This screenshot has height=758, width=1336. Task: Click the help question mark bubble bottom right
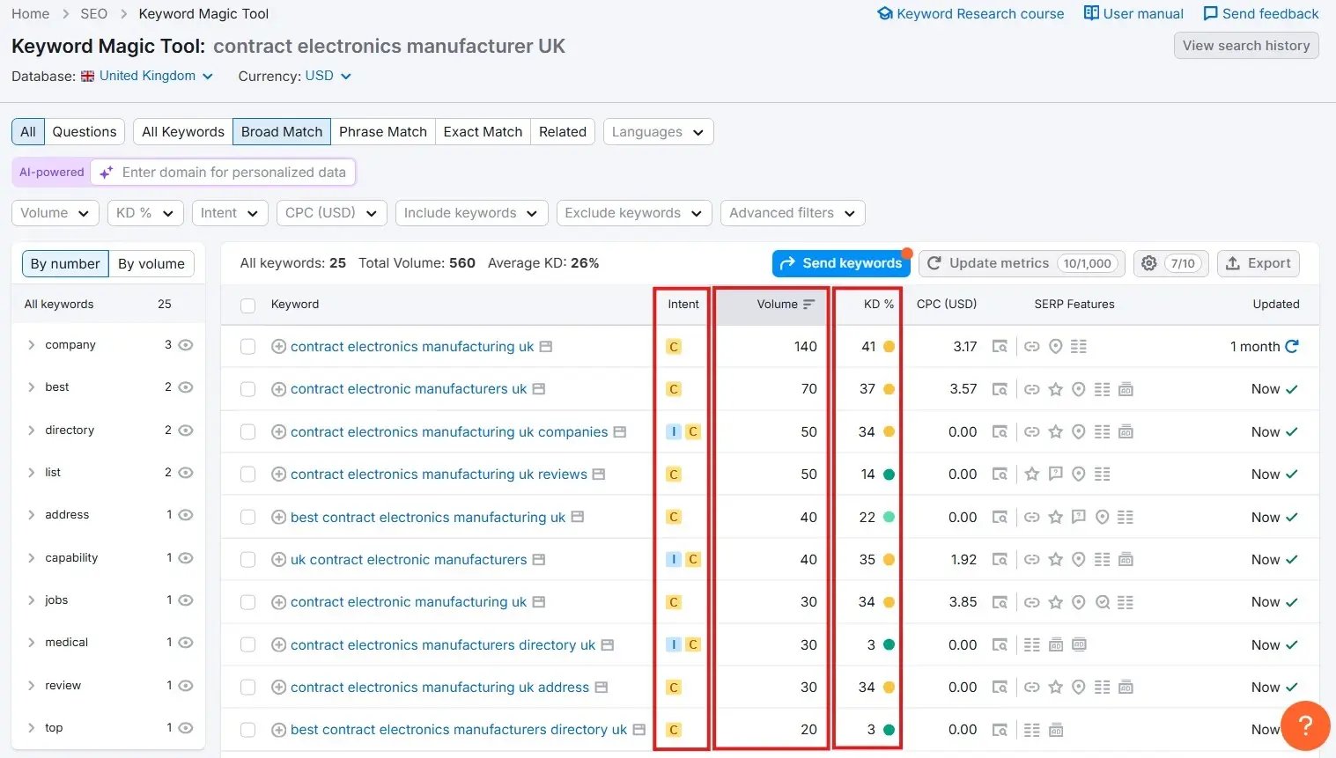[1305, 725]
